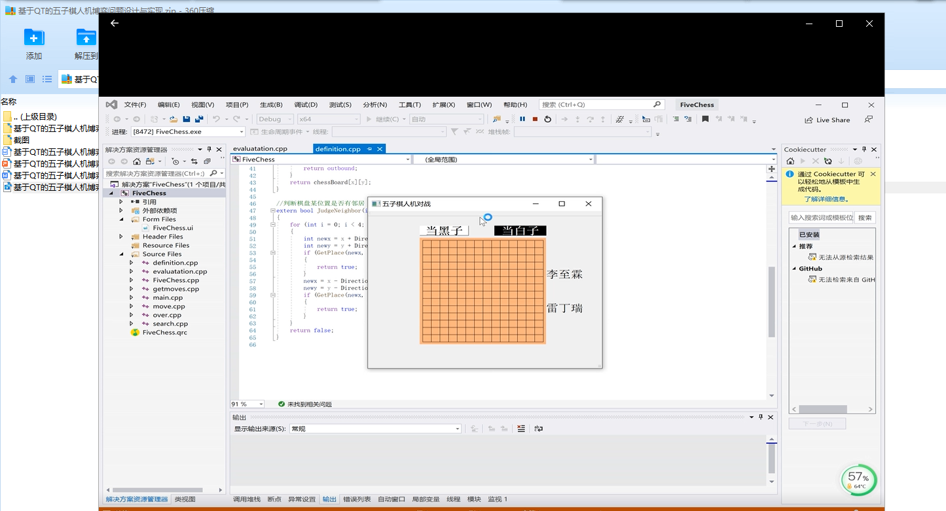The width and height of the screenshot is (946, 511).
Task: Open the 错误列表 tab
Action: (357, 499)
